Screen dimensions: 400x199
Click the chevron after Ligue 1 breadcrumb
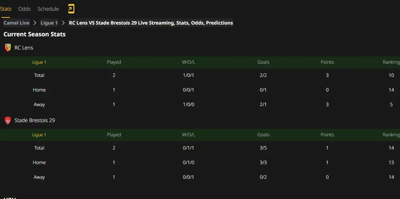point(63,23)
